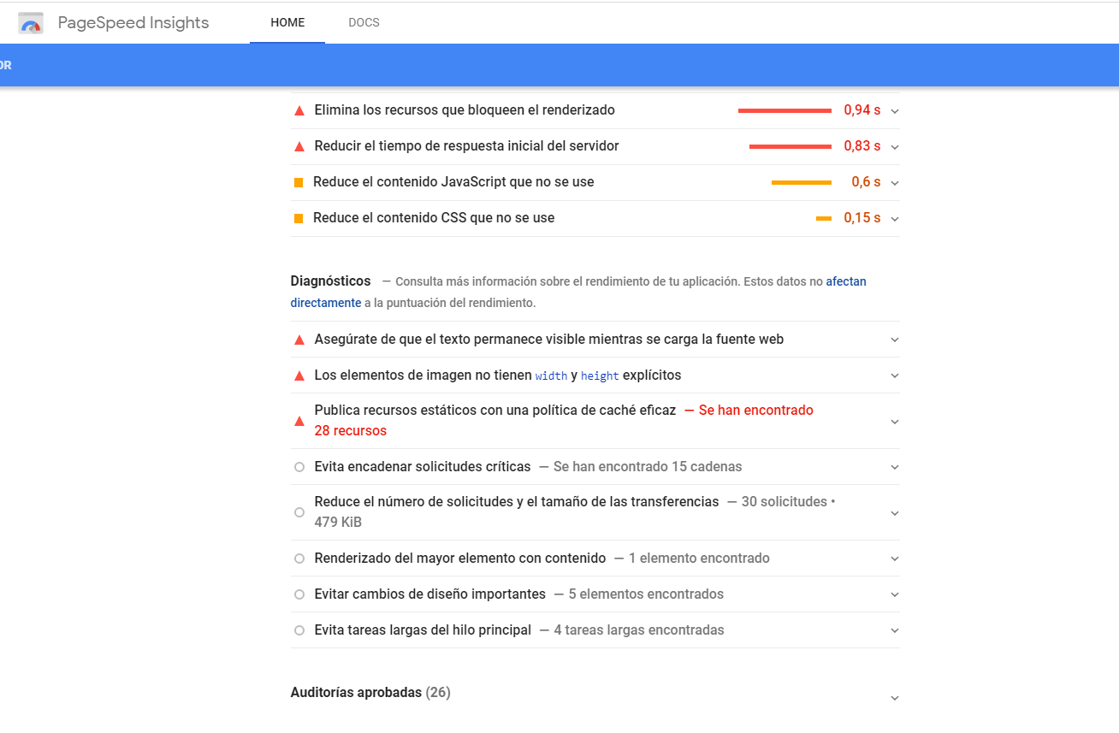This screenshot has height=733, width=1119.
Task: Click the 0,94 s value
Action: coord(862,110)
